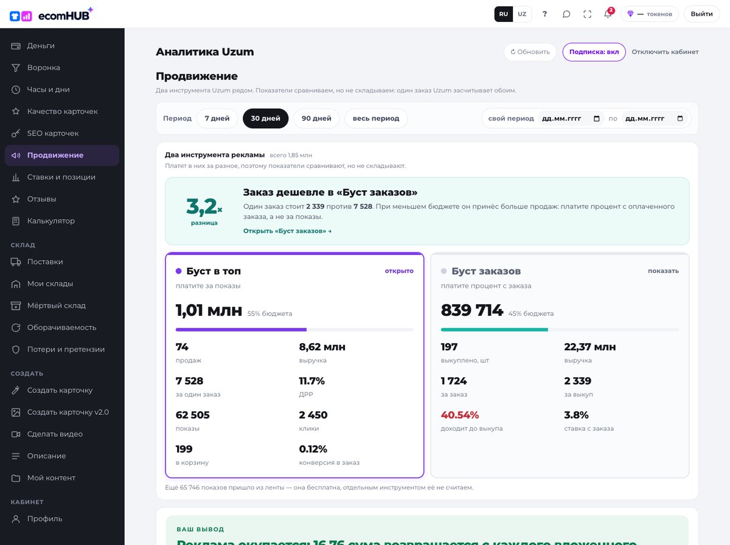
Task: Click the Обновить button
Action: (530, 52)
